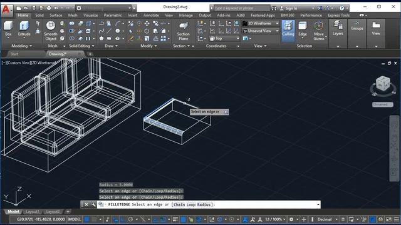Image resolution: width=401 pixels, height=225 pixels.
Task: Open the Section Plane tool
Action: tap(184, 31)
